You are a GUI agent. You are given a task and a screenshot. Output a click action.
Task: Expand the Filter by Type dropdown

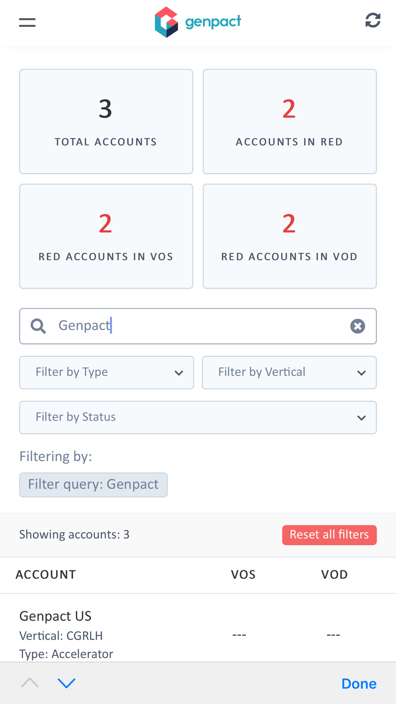point(107,372)
